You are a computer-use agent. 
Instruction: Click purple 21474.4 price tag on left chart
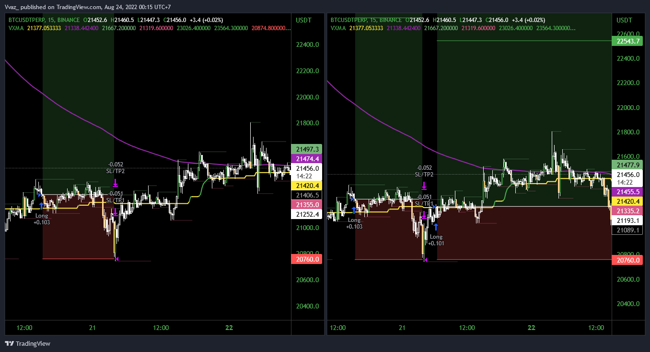(x=308, y=159)
